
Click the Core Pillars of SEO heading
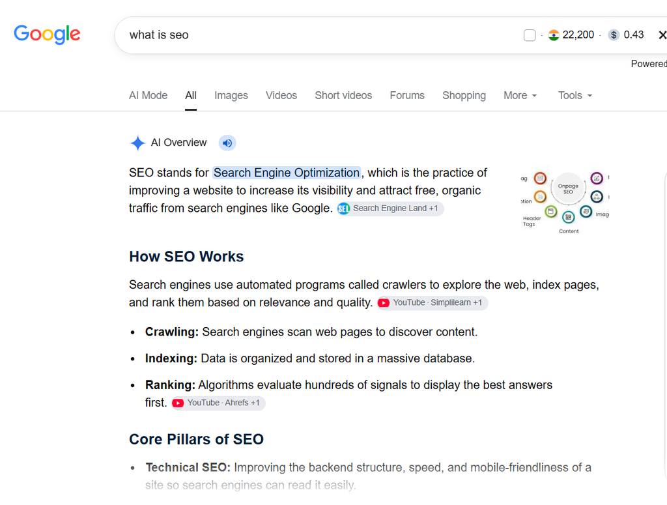196,439
